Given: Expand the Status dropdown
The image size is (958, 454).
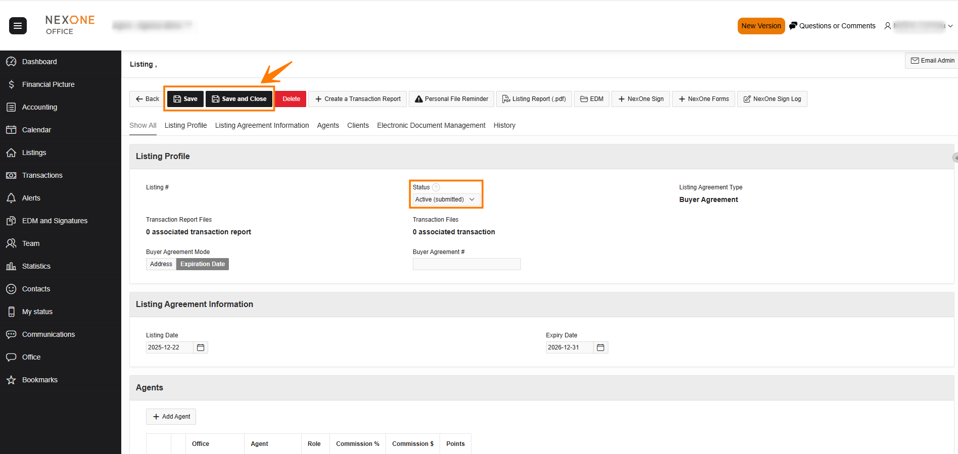Looking at the screenshot, I should click(445, 199).
